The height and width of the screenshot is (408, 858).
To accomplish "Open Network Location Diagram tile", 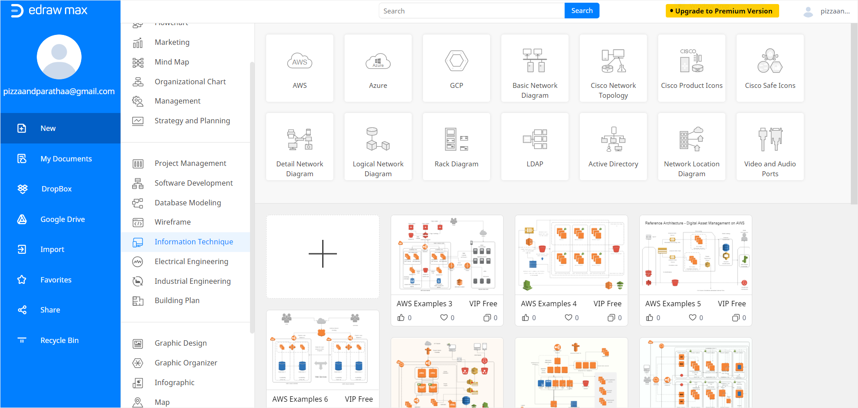I will pyautogui.click(x=691, y=147).
